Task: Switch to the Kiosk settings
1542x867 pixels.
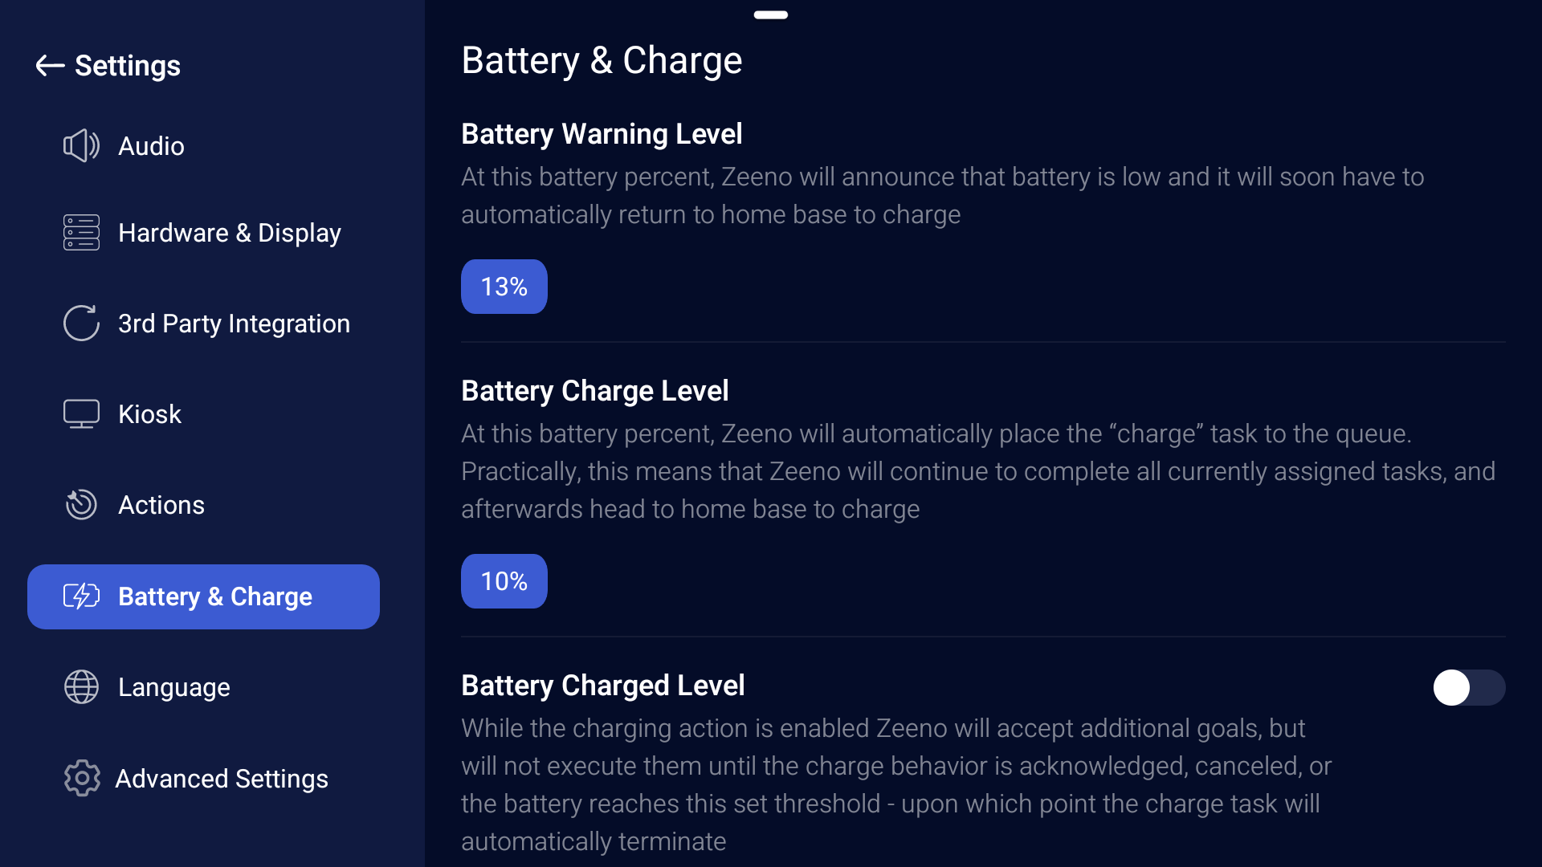Action: 149,414
